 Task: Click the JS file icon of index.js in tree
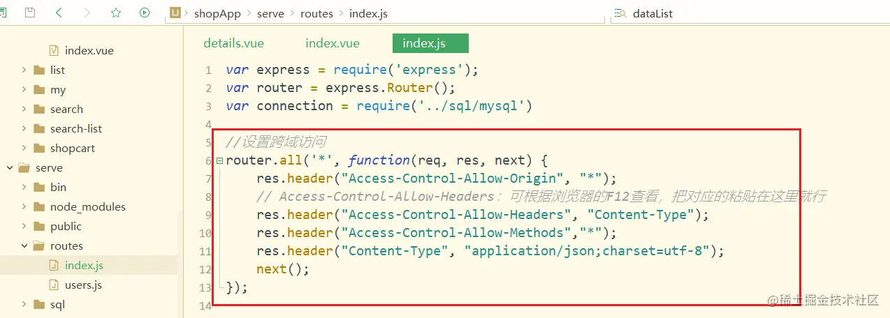(x=54, y=265)
